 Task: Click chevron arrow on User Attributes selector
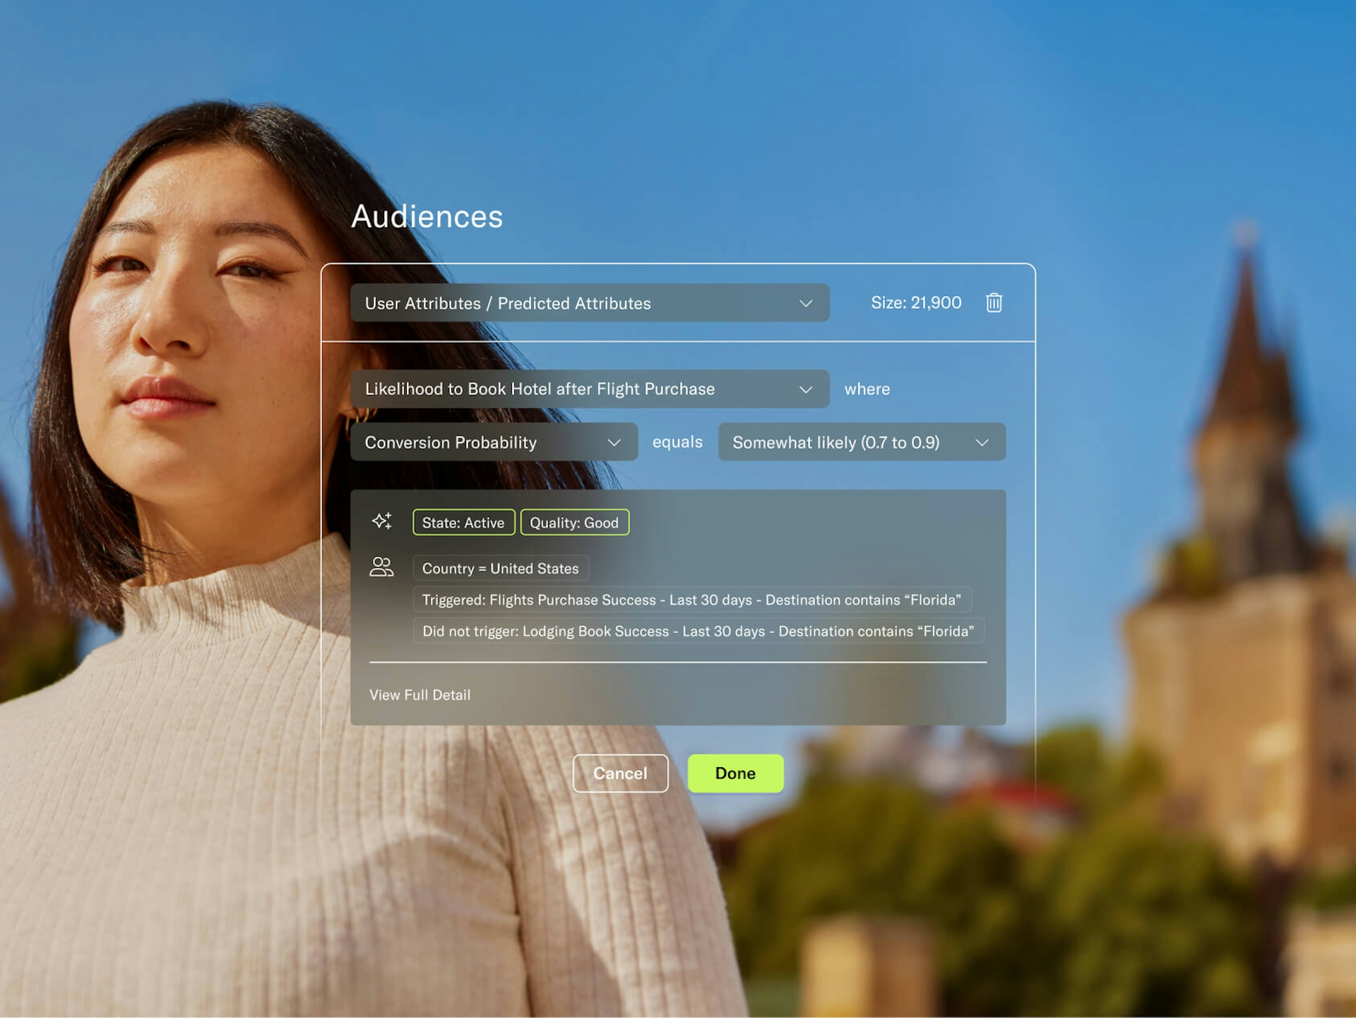coord(806,304)
